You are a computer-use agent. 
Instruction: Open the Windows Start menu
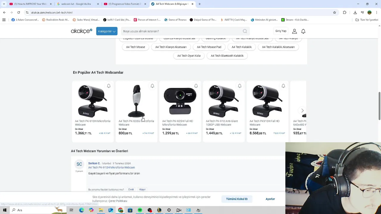pyautogui.click(x=5, y=210)
